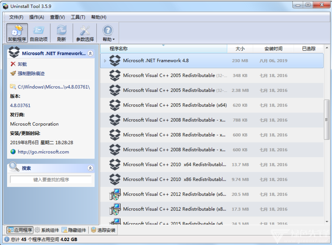This screenshot has height=245, width=332.
Task: Click the magnifier icon in 搜索 panel
Action: (14, 167)
